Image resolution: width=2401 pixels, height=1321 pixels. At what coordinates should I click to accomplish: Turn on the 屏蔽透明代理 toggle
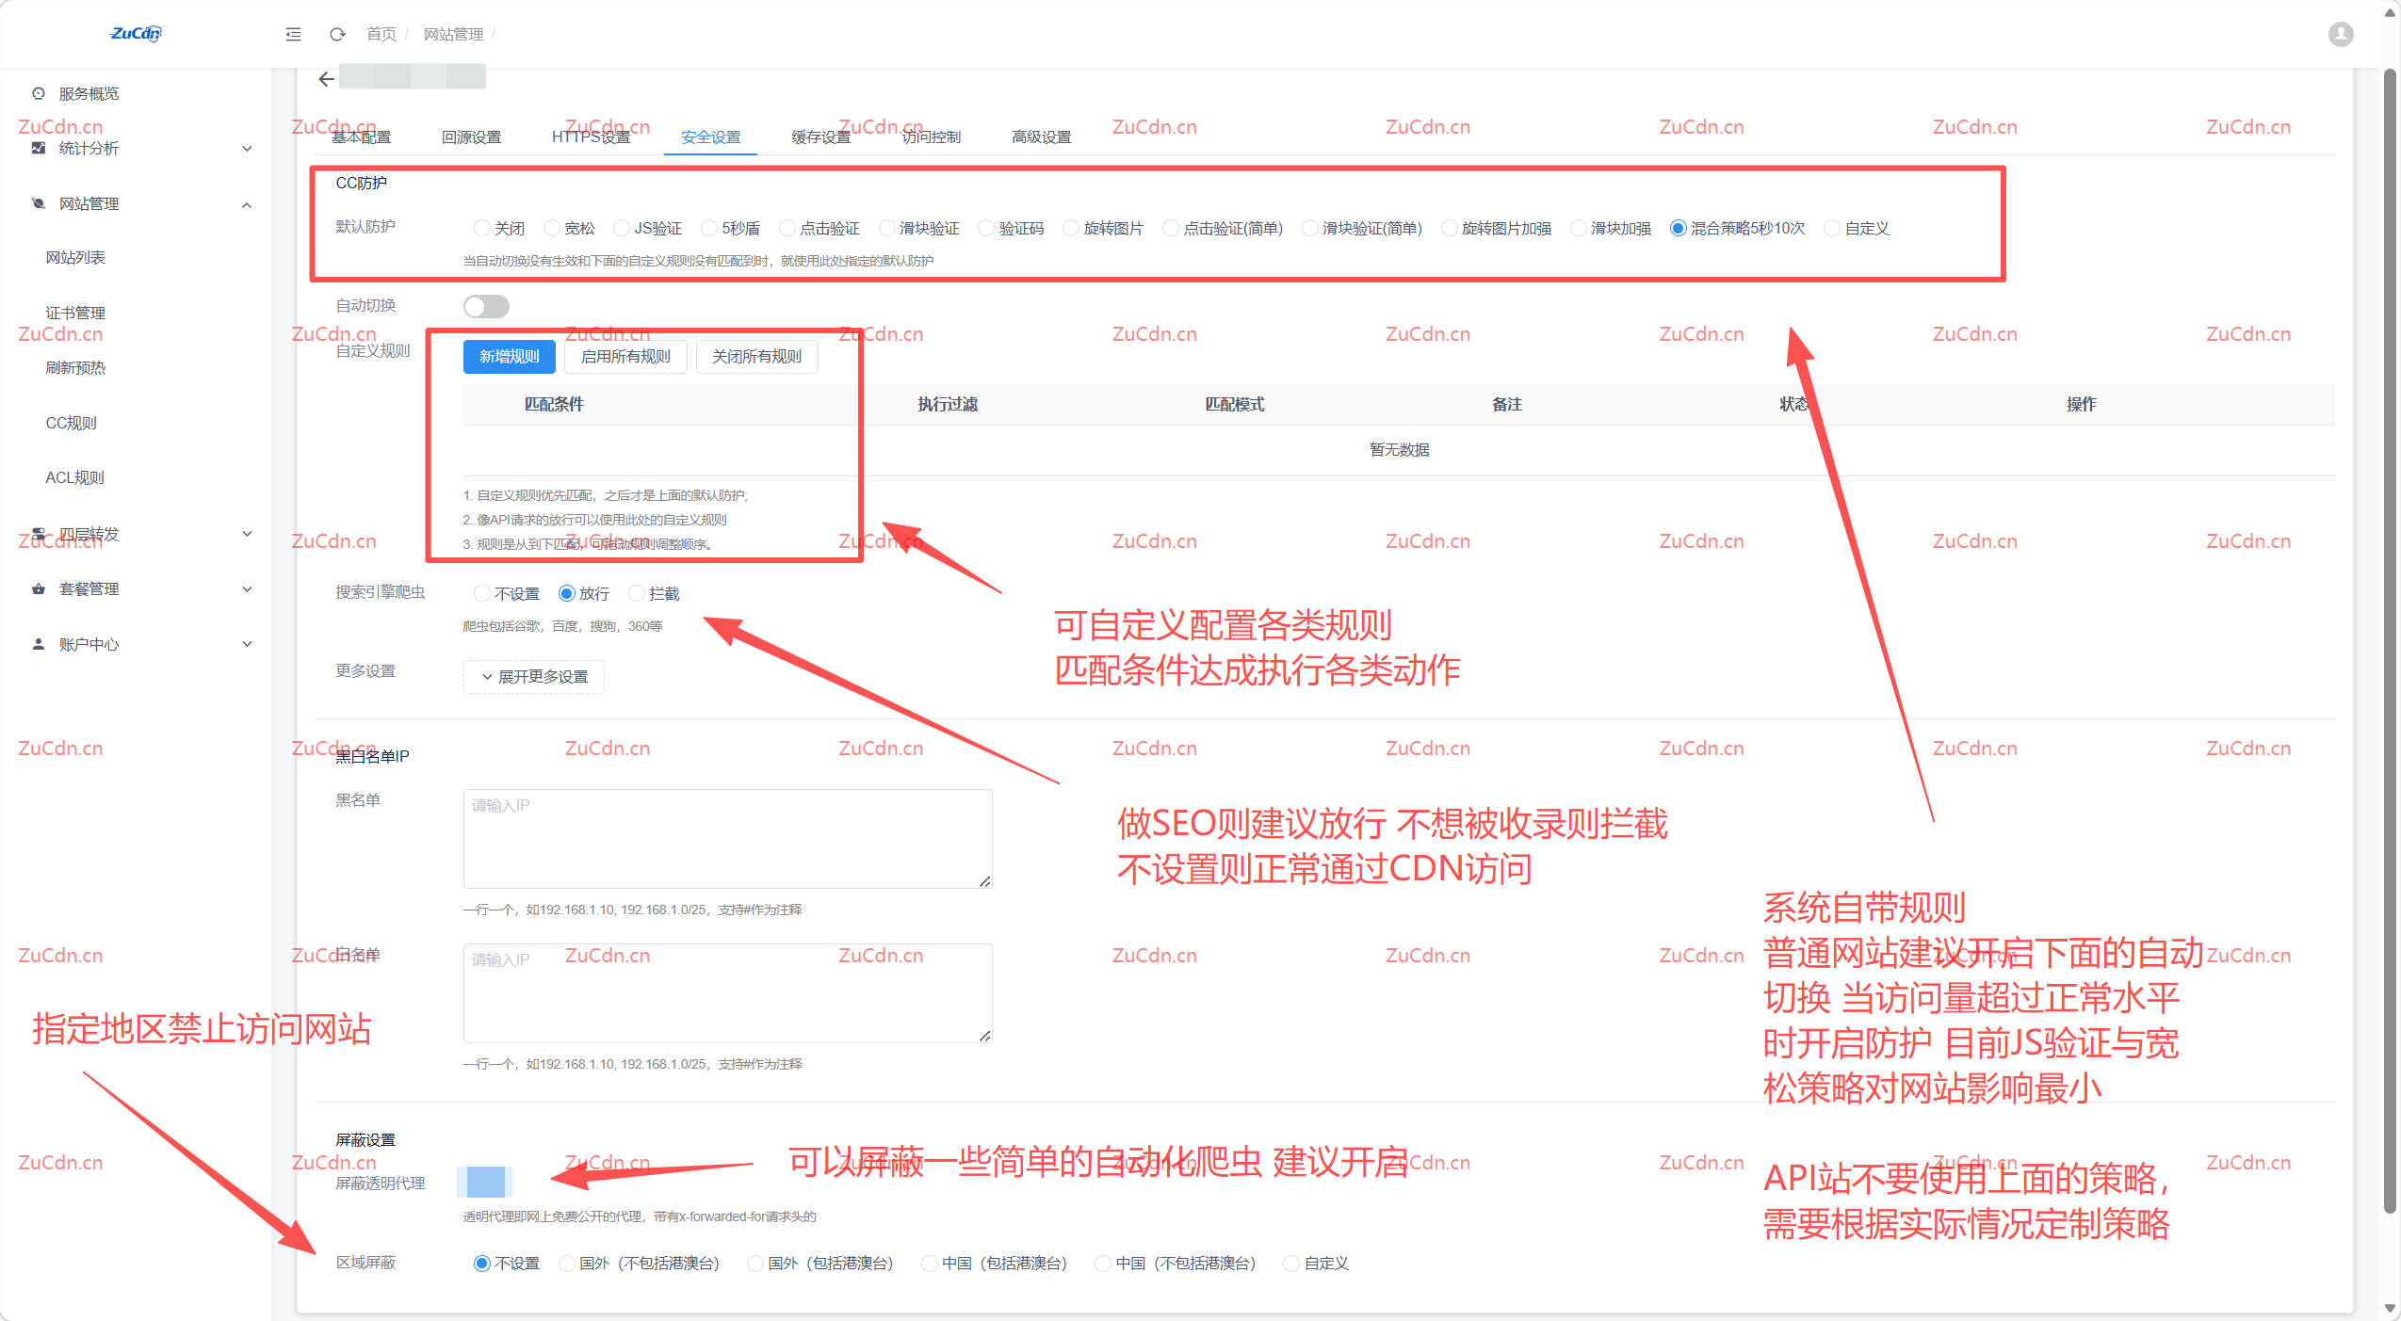click(x=484, y=1182)
